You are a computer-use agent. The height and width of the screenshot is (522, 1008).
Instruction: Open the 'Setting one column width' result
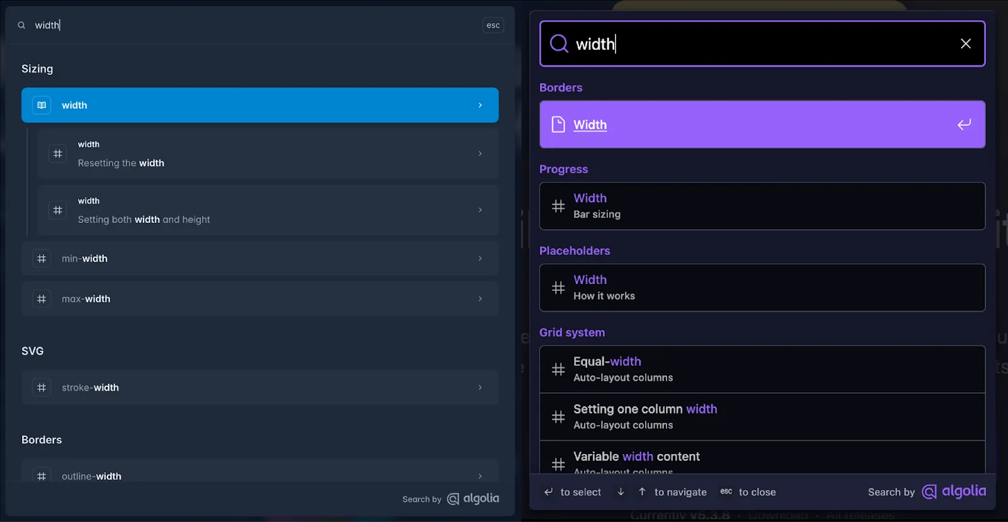pos(762,417)
